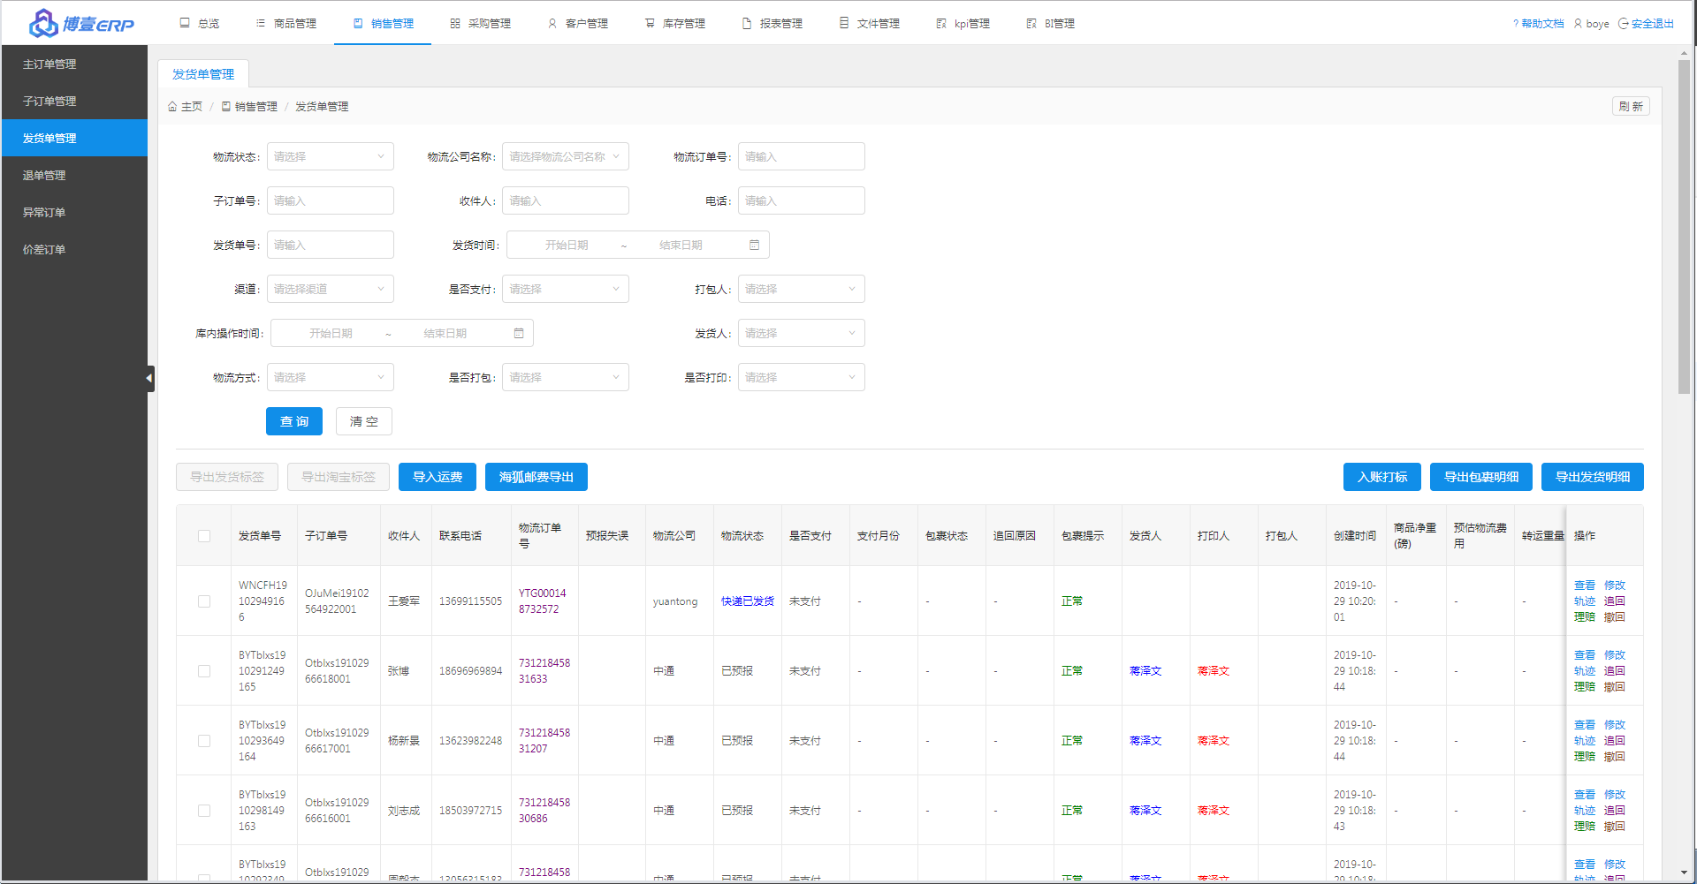Click 导出包裹明细 button
The image size is (1697, 884).
pos(1481,477)
